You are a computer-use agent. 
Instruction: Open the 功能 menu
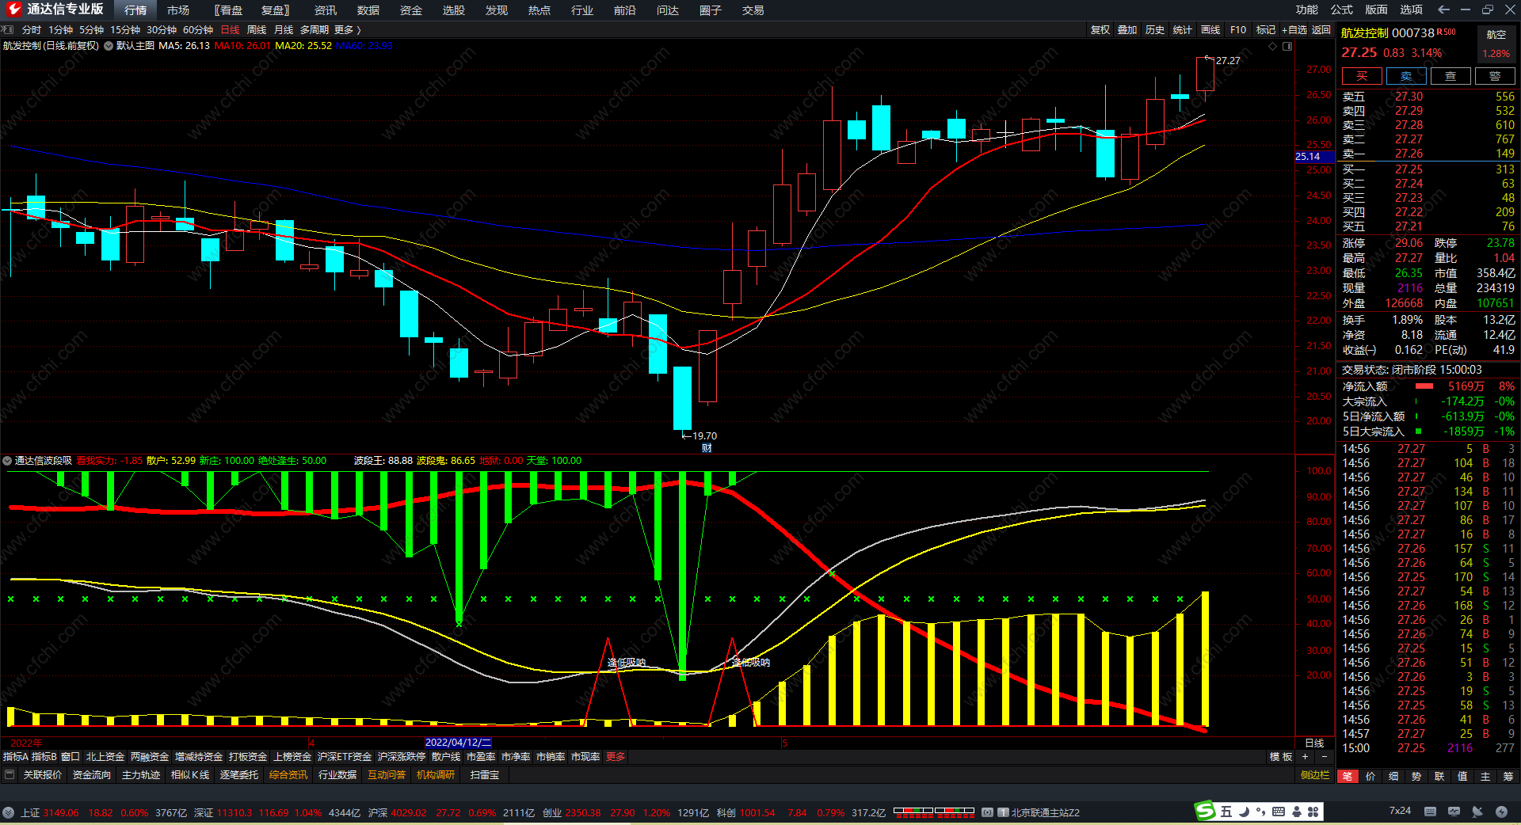click(1307, 10)
